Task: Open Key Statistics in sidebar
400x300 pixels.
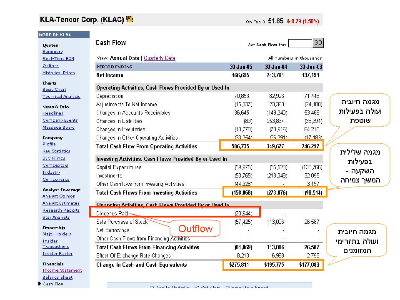Action: point(56,151)
